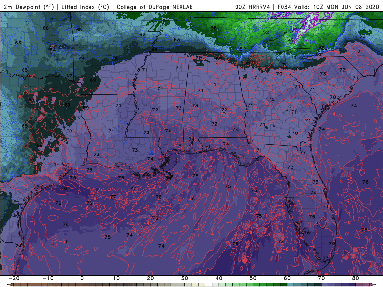Click the '56' dewpoint value on the map
Screen dimensions: 383x287
(214, 28)
